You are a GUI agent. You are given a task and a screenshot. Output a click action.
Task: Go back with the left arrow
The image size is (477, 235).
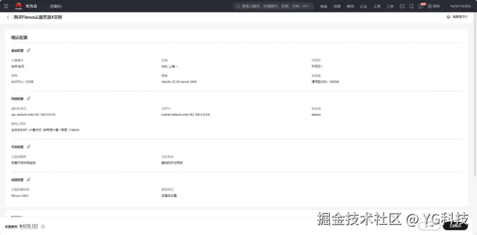coord(8,18)
